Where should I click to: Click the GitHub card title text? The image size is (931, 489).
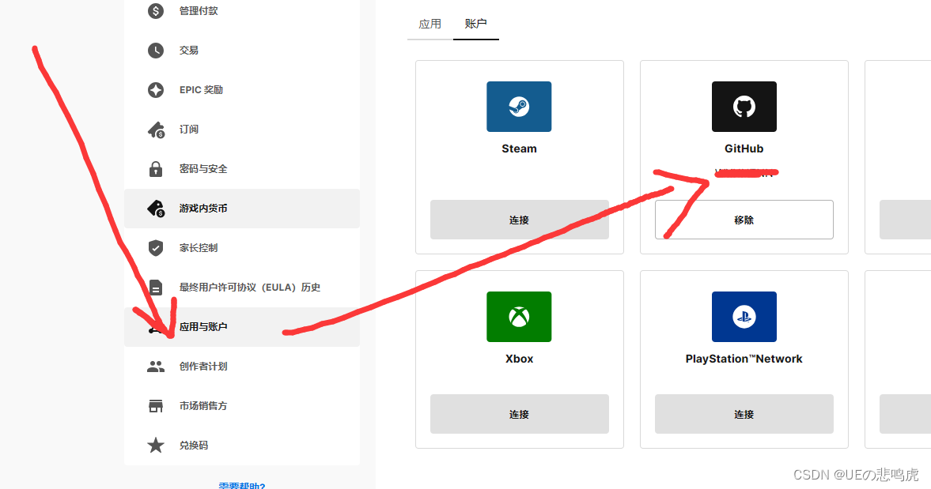click(x=744, y=149)
